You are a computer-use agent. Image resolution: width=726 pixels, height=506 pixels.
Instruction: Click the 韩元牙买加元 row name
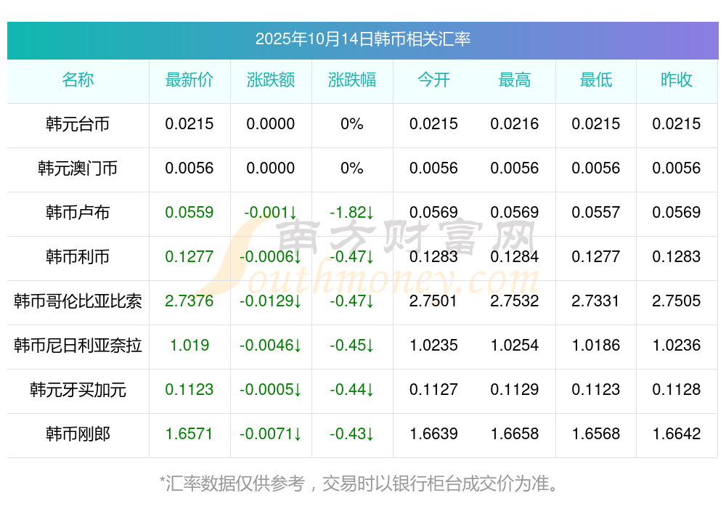78,390
